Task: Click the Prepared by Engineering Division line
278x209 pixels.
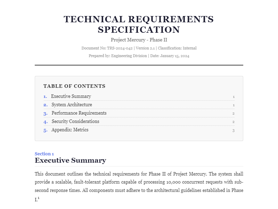Action: [139, 56]
